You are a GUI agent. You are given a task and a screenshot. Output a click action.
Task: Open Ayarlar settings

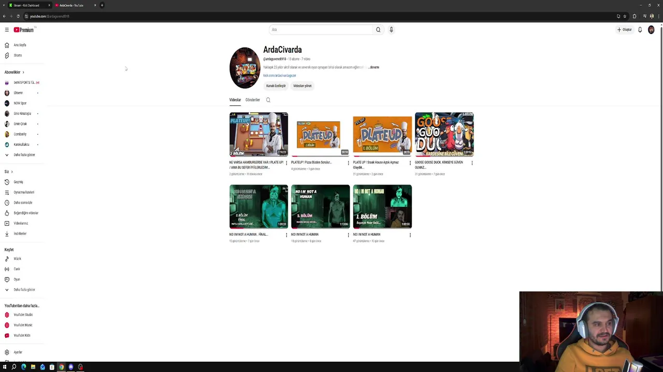pos(18,352)
